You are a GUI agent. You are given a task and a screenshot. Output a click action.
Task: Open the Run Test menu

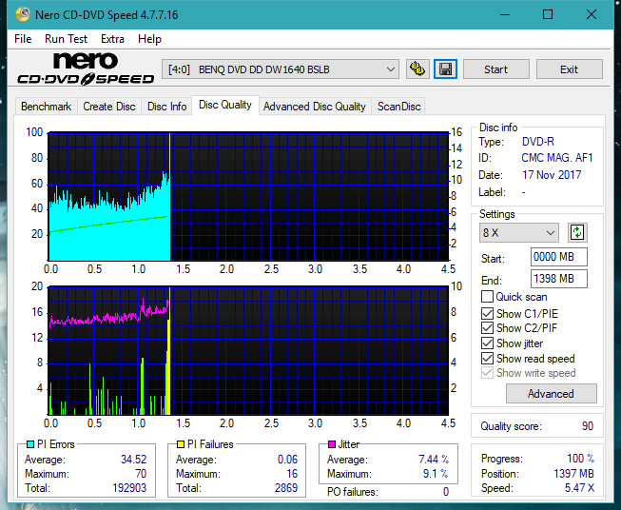[66, 39]
